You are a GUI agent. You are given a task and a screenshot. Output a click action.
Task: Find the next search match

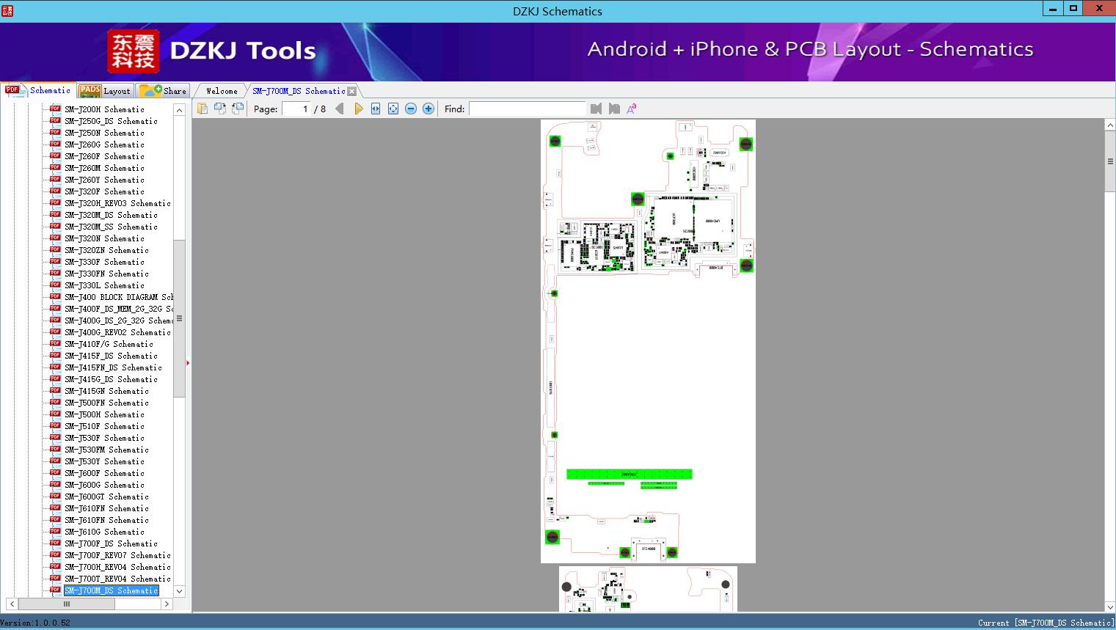pos(614,109)
